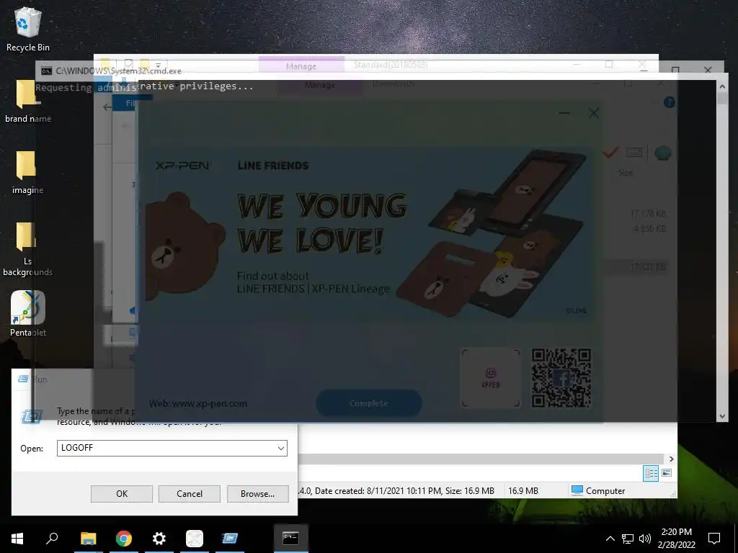Open the Recycle Bin desktop icon
Screen dimensions: 738x553
pos(28,29)
